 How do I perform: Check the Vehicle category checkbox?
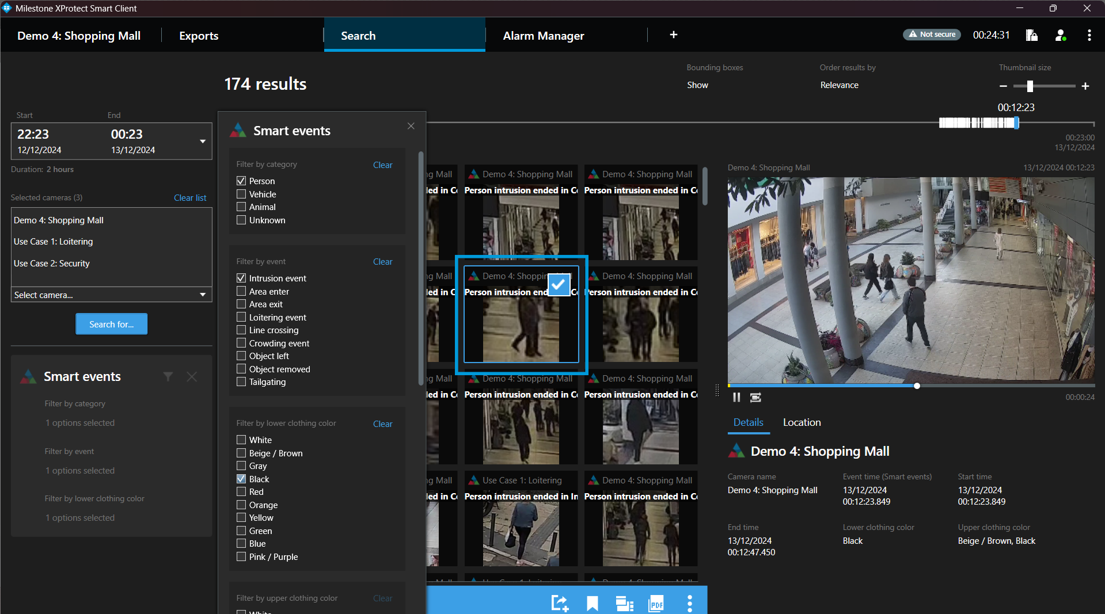241,194
